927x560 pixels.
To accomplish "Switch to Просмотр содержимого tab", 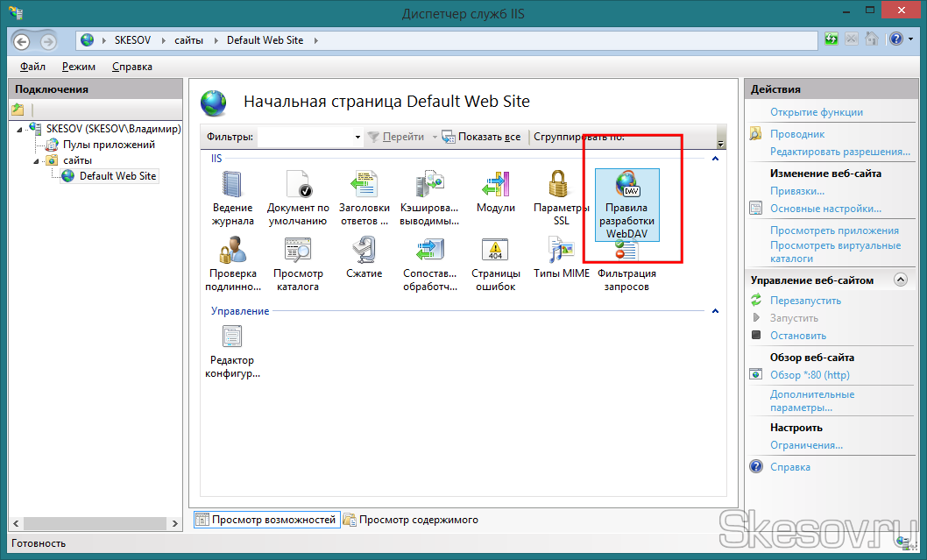I will tap(410, 520).
